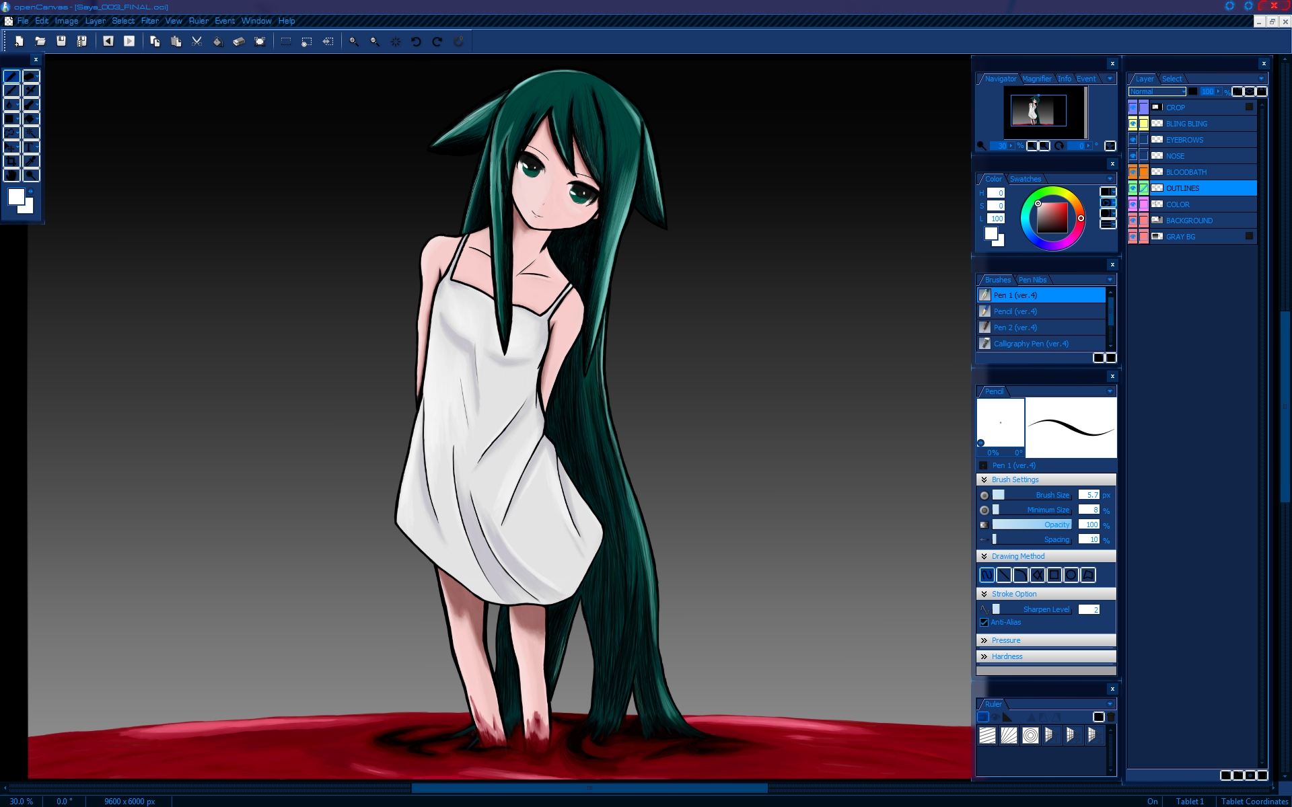Hide the GRAY BG layer eye
The width and height of the screenshot is (1292, 807).
pos(1133,236)
